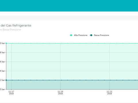Click Bassa Pressione point above 11-21
This screenshot has width=138, height=103.
pos(110,80)
